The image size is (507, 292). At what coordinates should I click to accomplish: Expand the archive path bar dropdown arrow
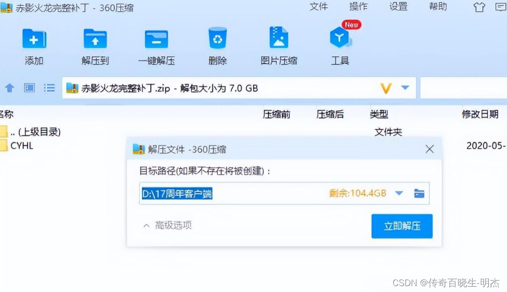405,87
